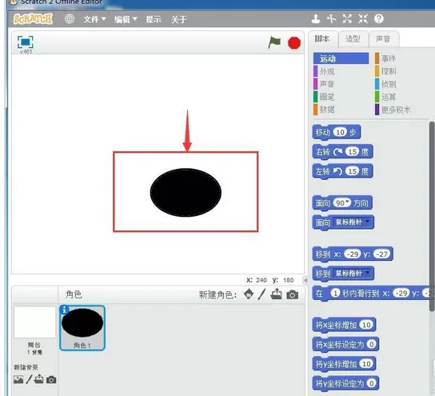The image size is (435, 396).
Task: Click the red stop sign
Action: tap(294, 43)
